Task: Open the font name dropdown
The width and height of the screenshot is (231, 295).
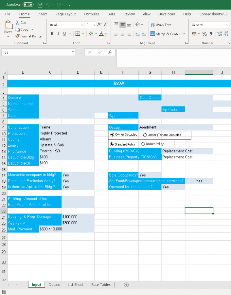Action: coord(82,25)
